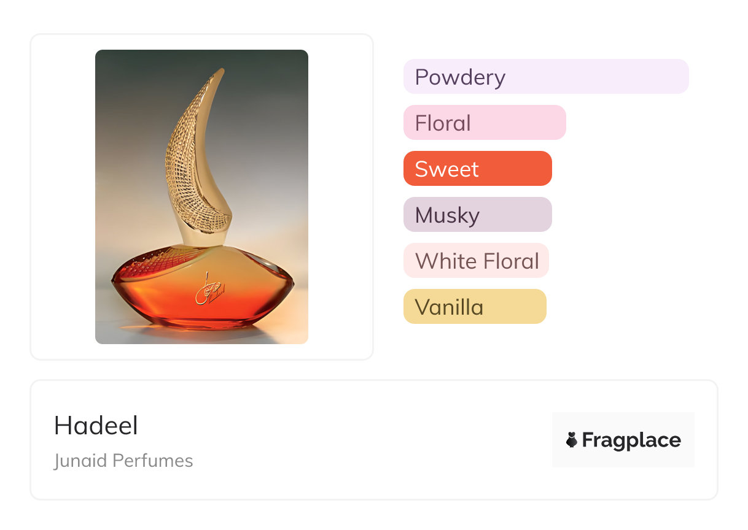Select the White Floral accord bar
Screen dimensions: 748x530
476,261
